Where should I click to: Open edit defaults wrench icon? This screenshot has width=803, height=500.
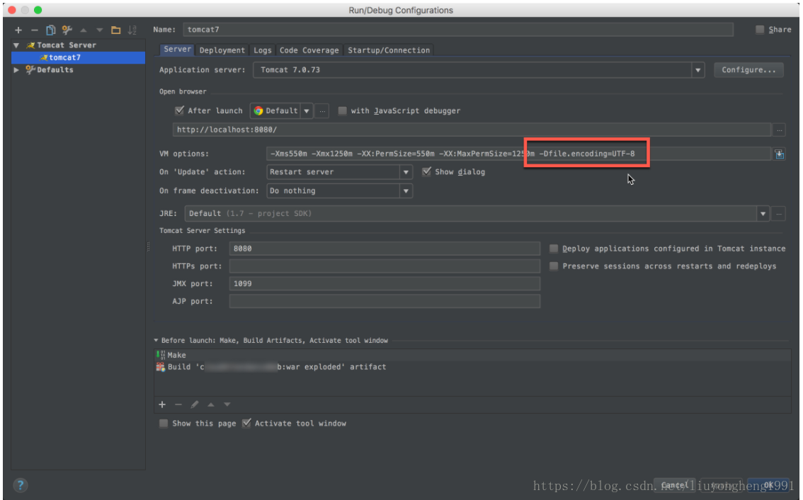[x=67, y=30]
